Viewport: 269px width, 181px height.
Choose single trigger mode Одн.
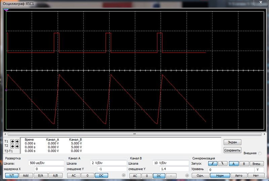200,176
